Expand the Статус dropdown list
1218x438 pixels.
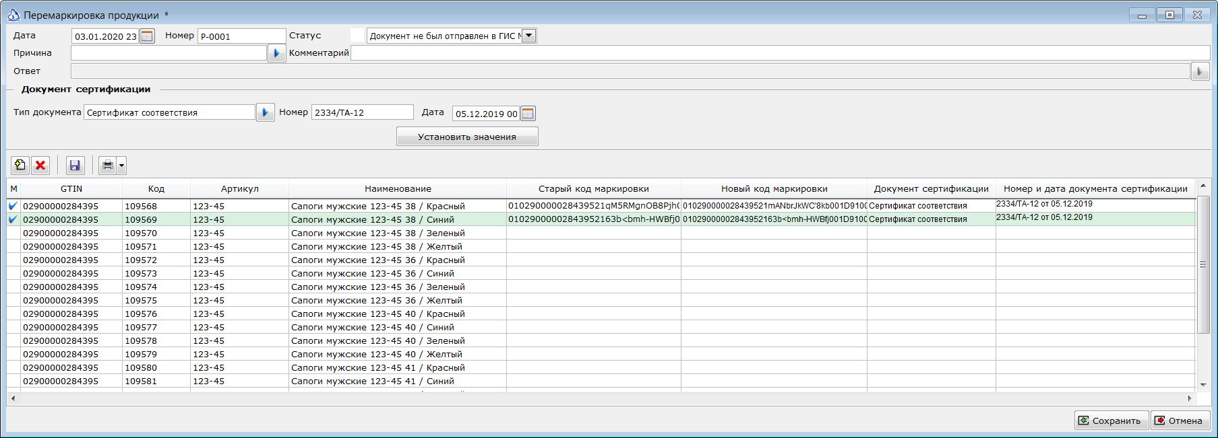tap(529, 36)
